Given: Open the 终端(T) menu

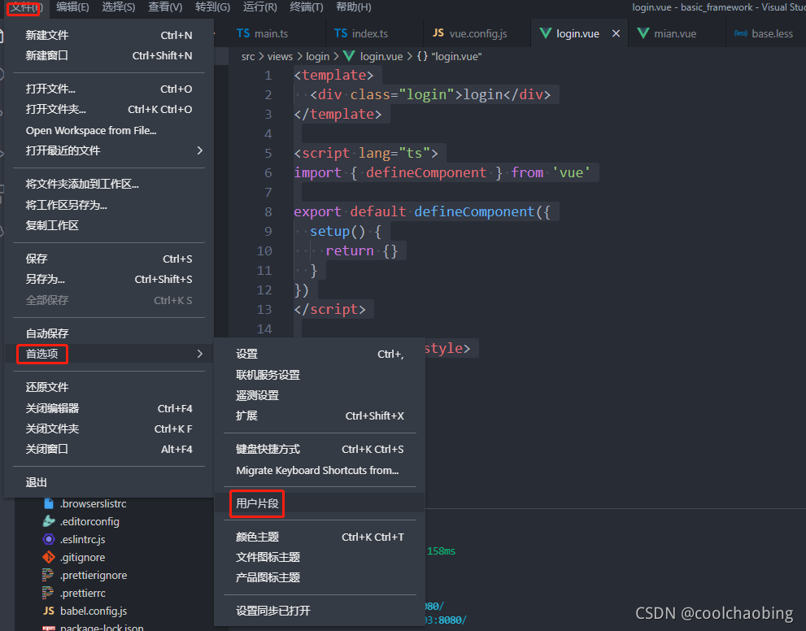Looking at the screenshot, I should 307,7.
